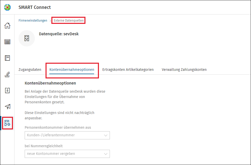Switch to the Zugangsdaten tab
The height and width of the screenshot is (165, 251).
coord(30,70)
